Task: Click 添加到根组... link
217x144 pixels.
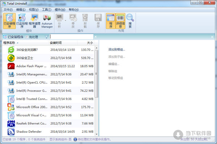Action: pyautogui.click(x=116, y=49)
